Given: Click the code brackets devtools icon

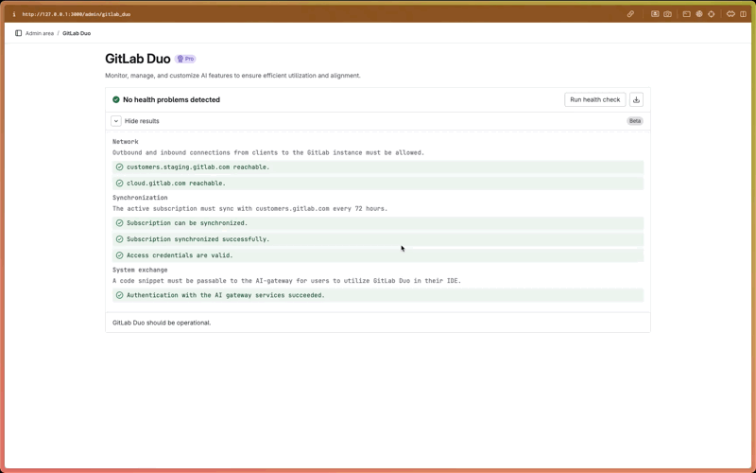Looking at the screenshot, I should coord(730,14).
